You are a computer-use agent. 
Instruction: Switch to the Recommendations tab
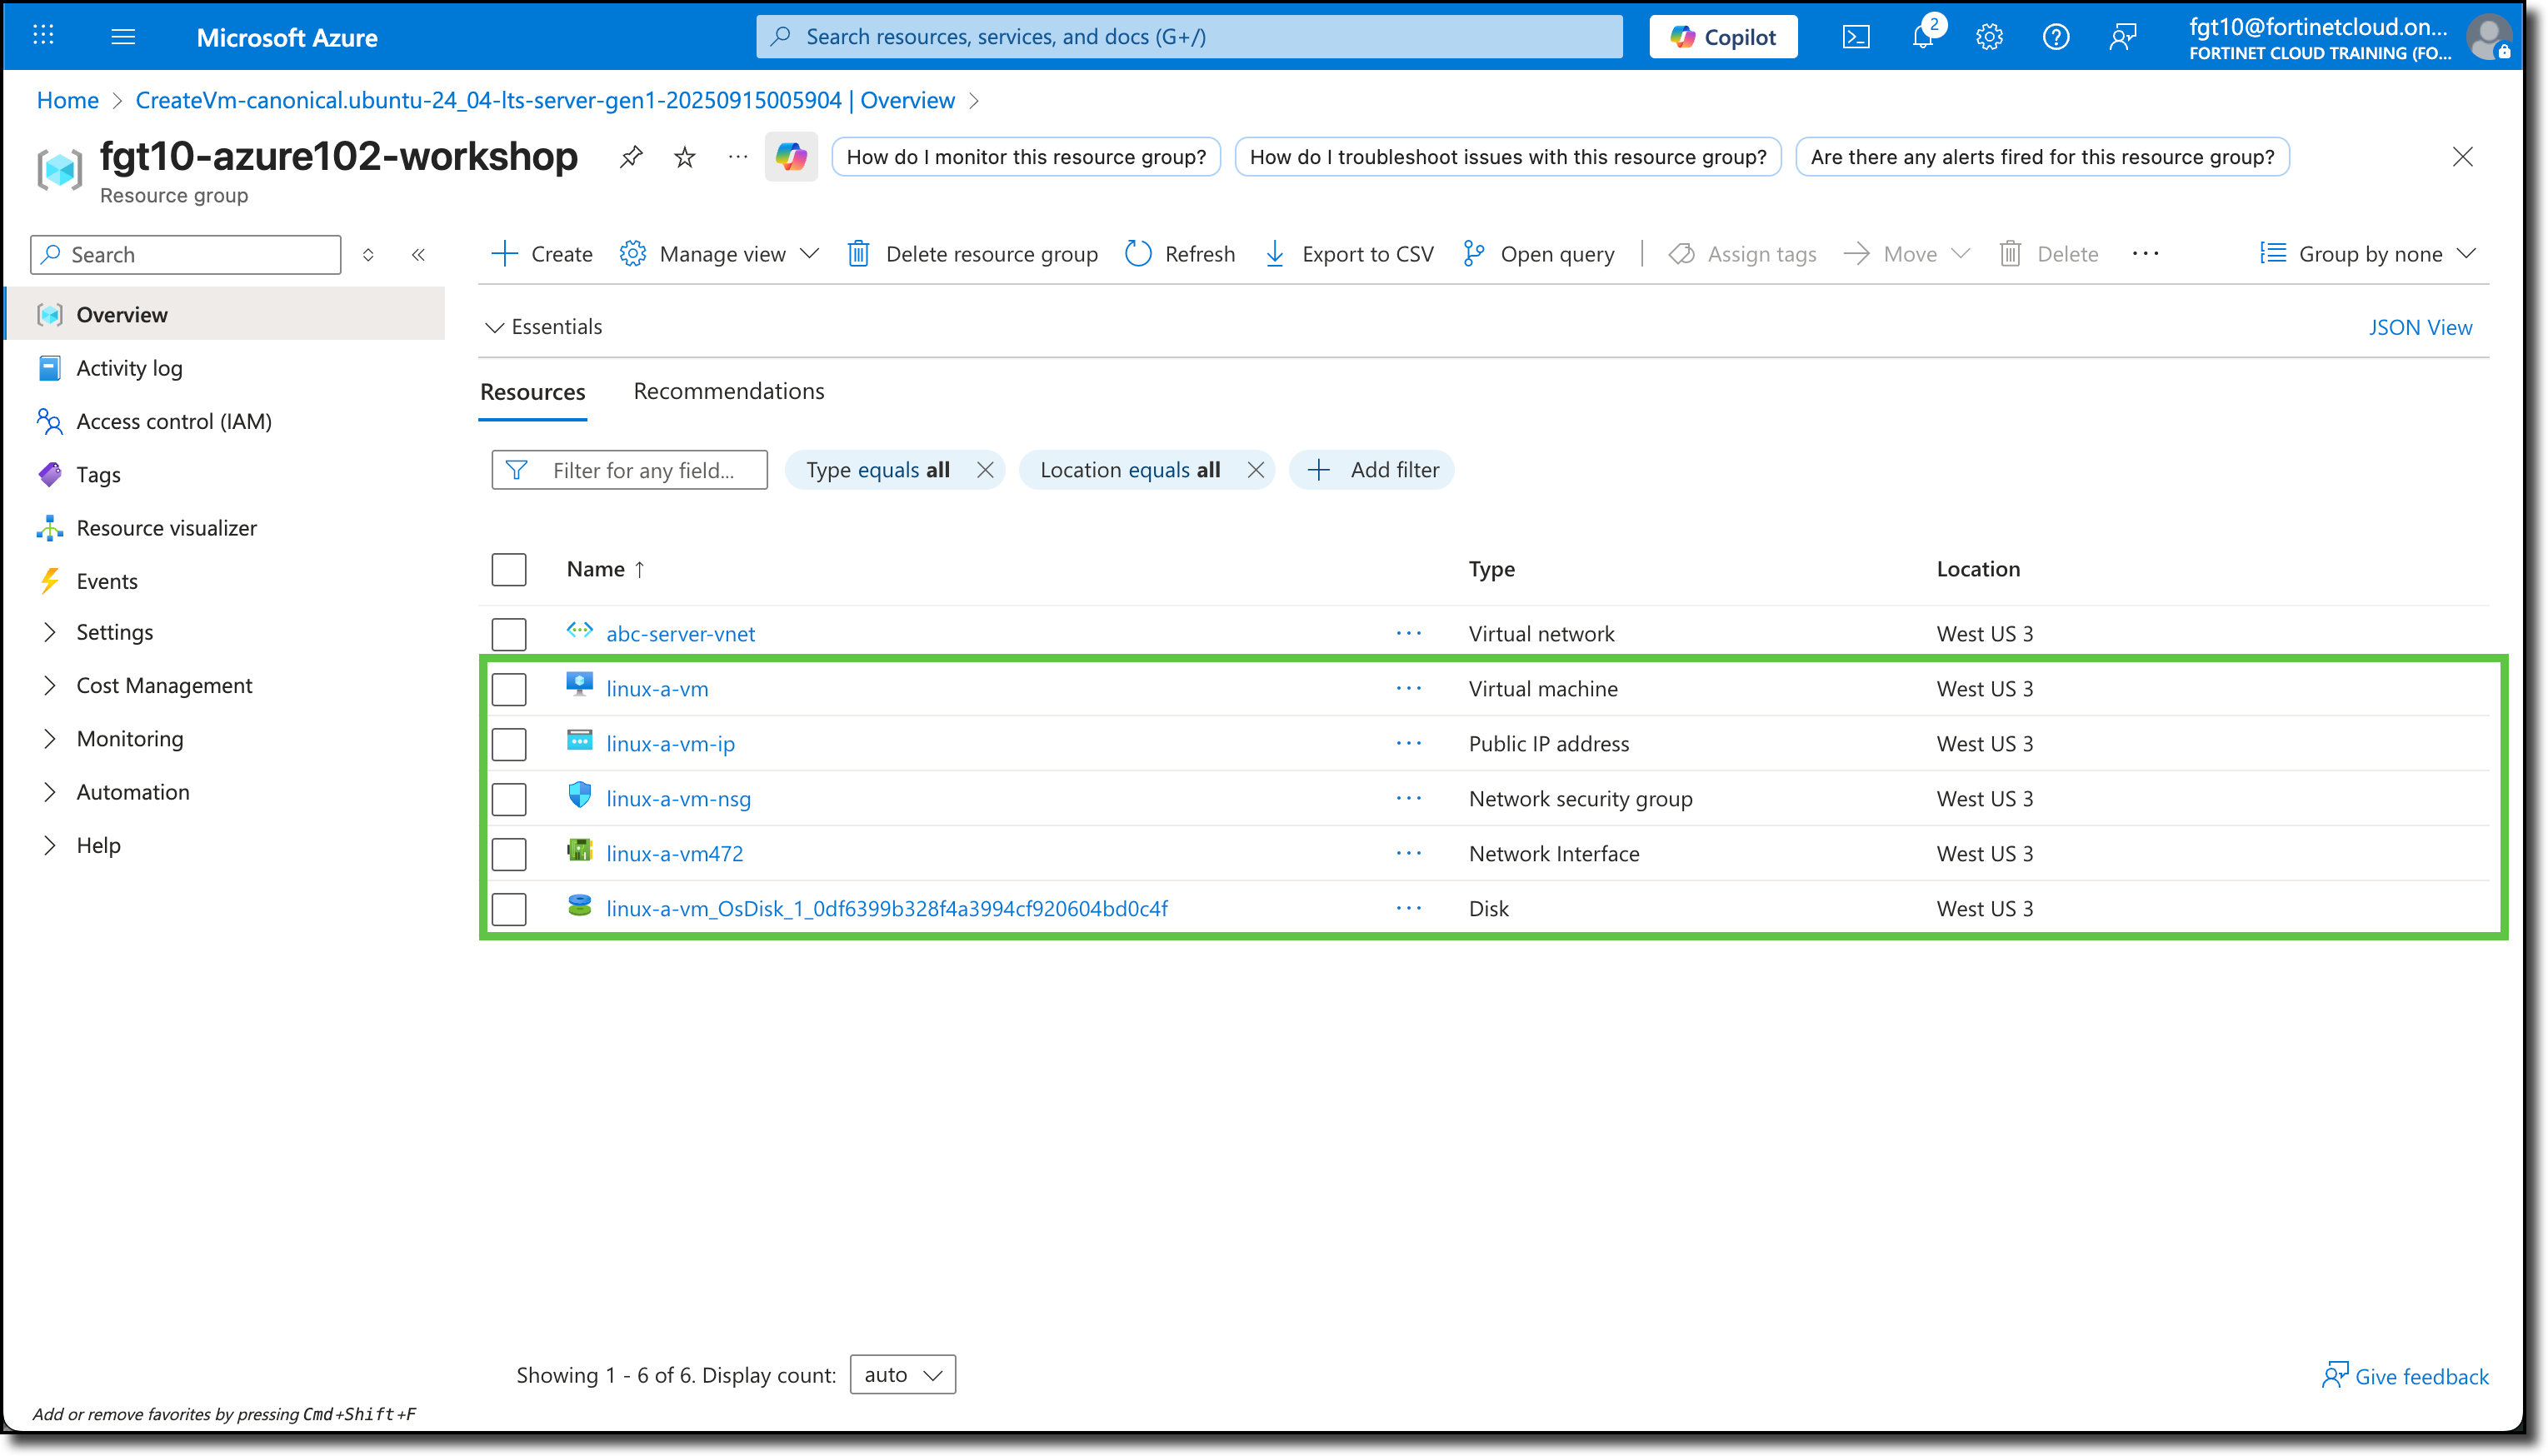click(x=728, y=390)
